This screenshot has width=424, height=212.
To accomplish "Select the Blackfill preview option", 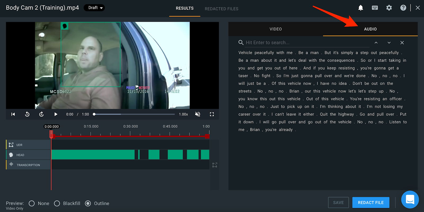I will pyautogui.click(x=57, y=204).
